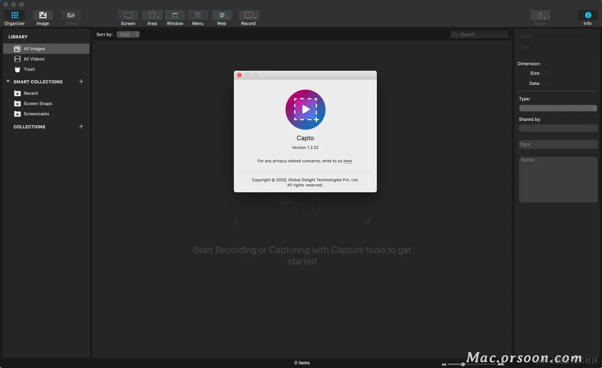Capture a Window snapshot
This screenshot has height=368, width=602.
coord(175,18)
